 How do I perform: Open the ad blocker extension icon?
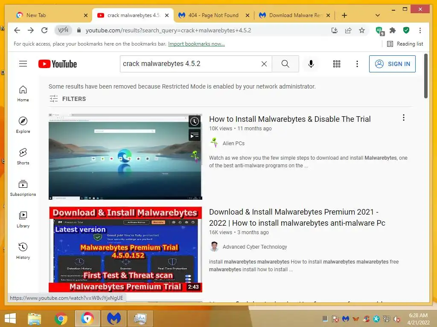click(x=379, y=31)
